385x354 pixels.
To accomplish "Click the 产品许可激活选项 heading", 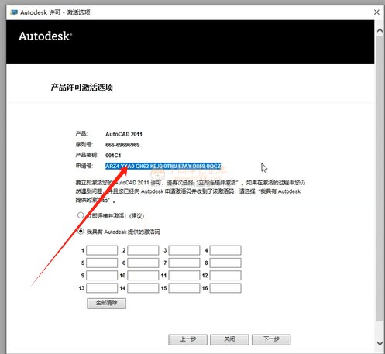I will pos(82,88).
